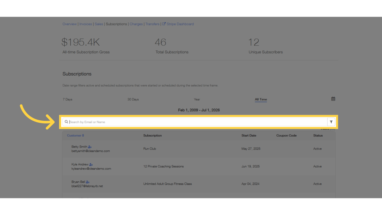Click Bryan Bell's profile person icon

point(88,181)
